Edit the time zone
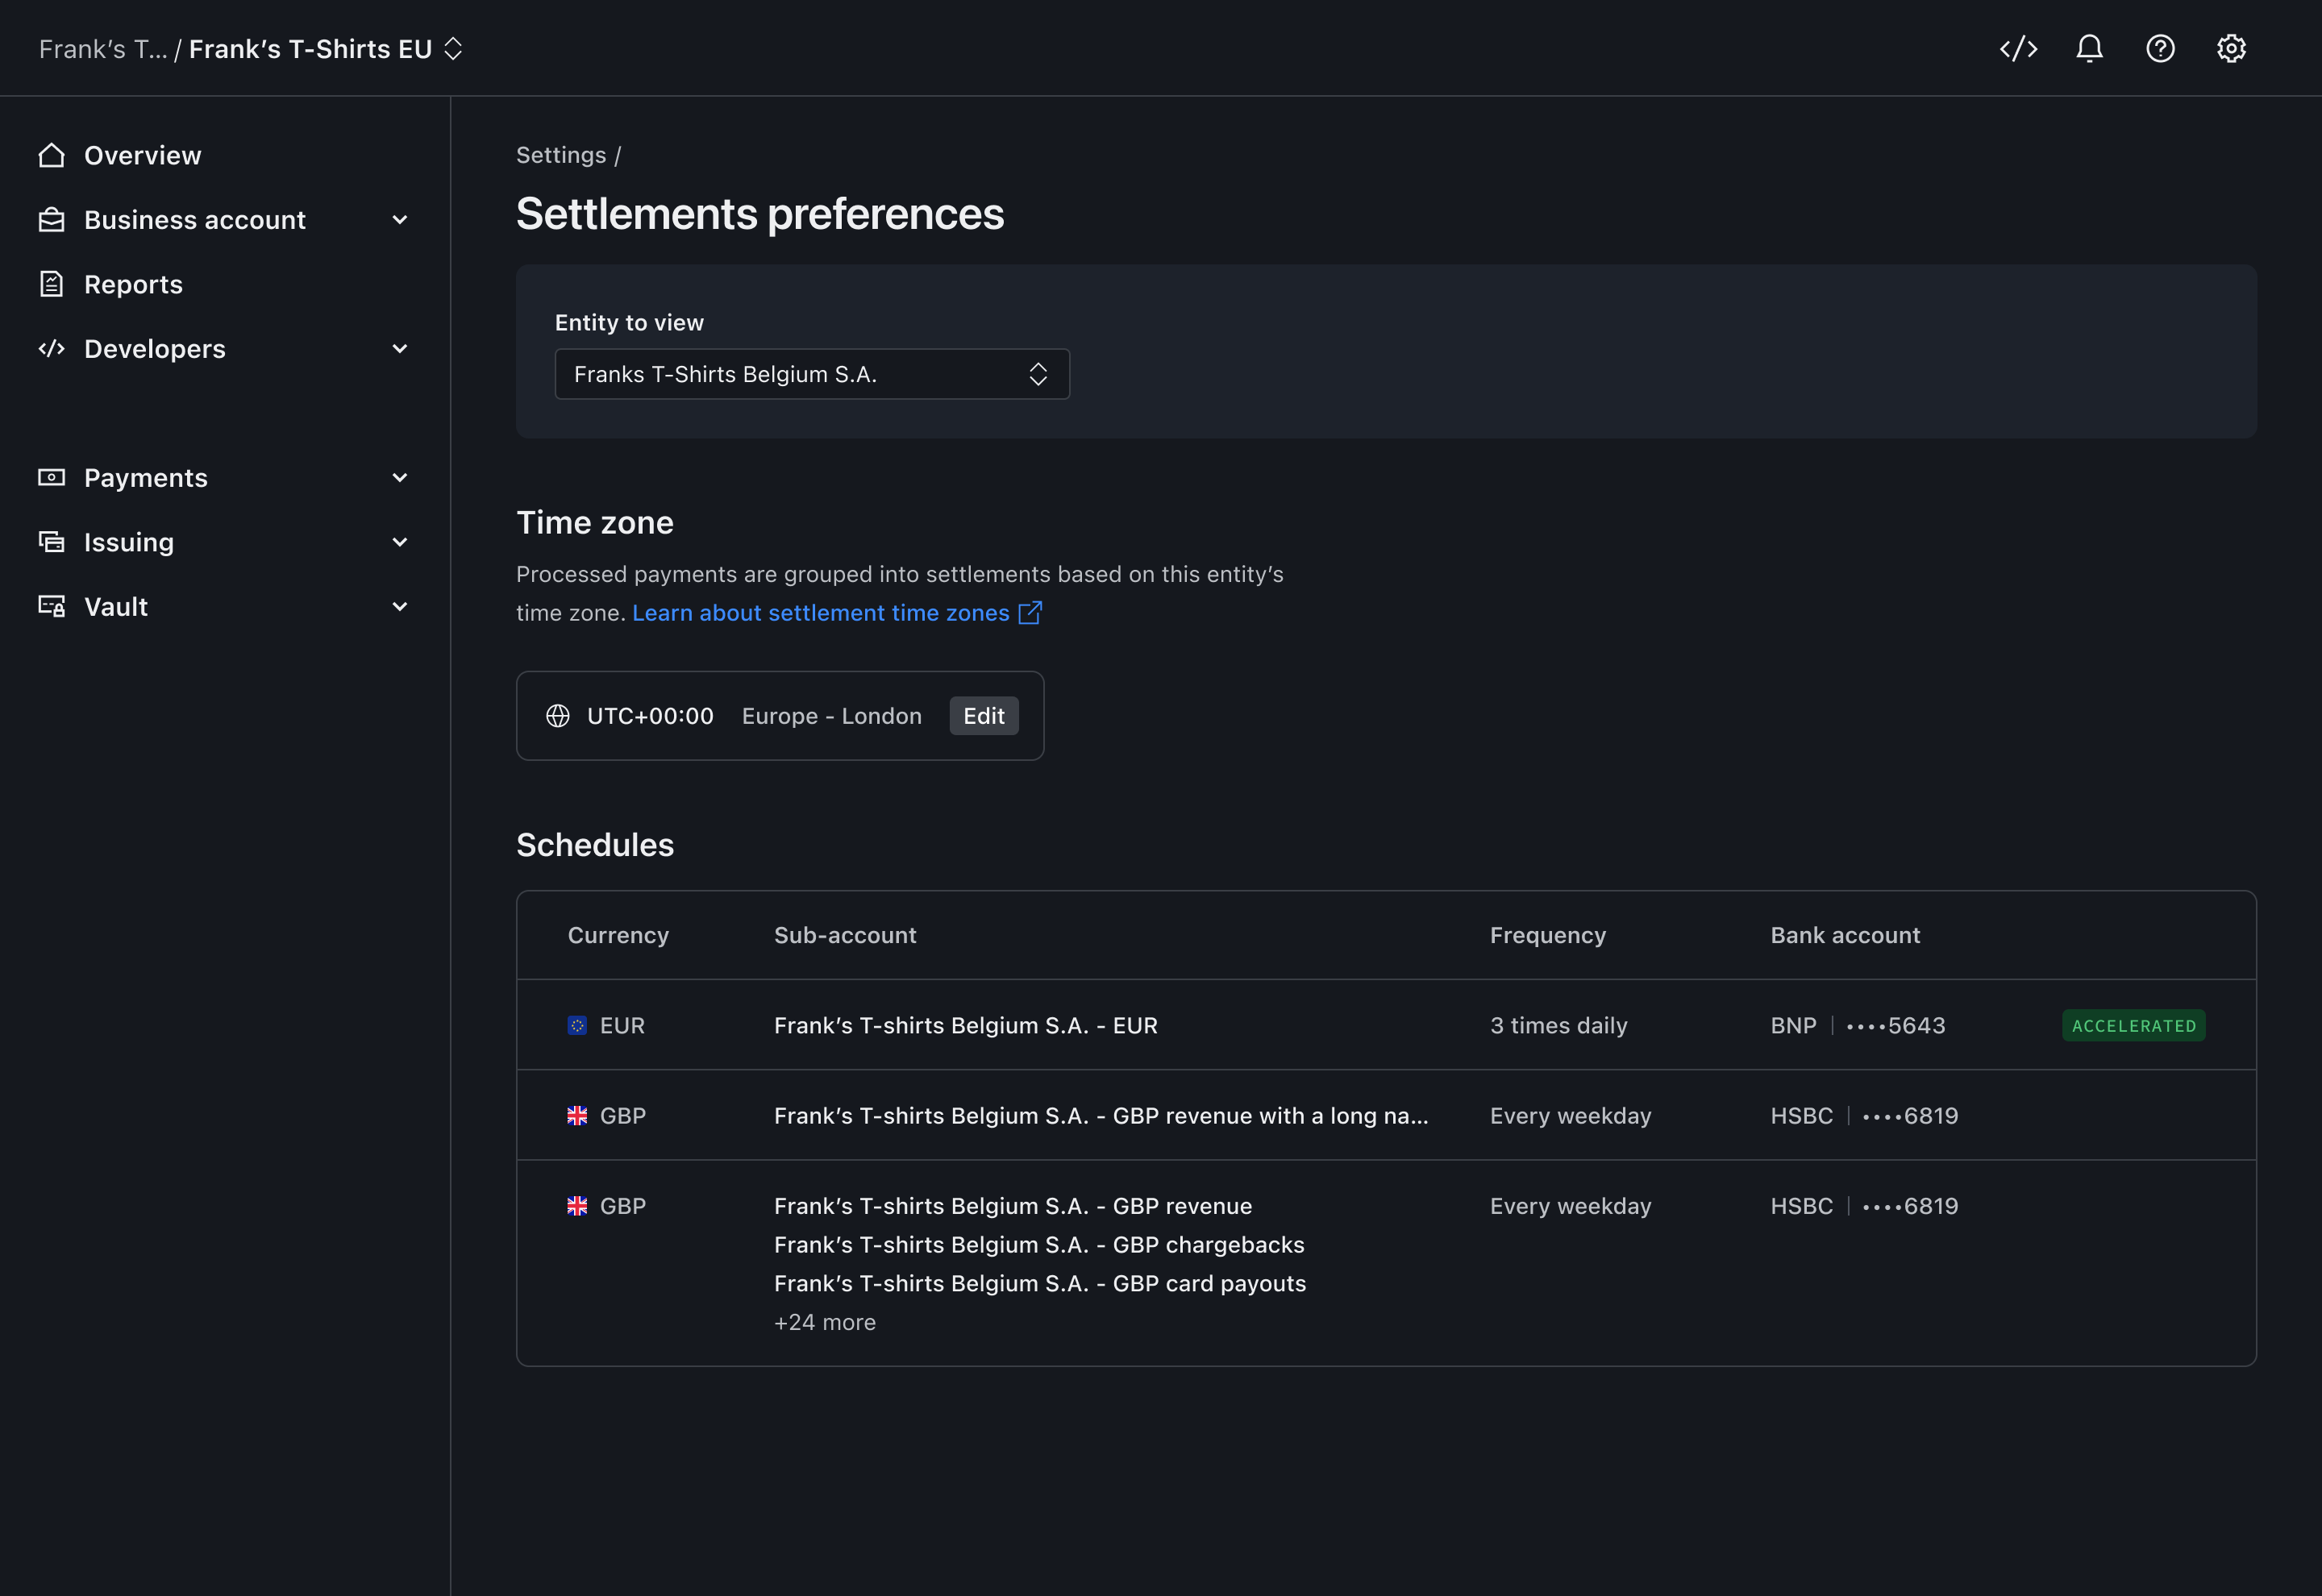The image size is (2322, 1596). 984,716
